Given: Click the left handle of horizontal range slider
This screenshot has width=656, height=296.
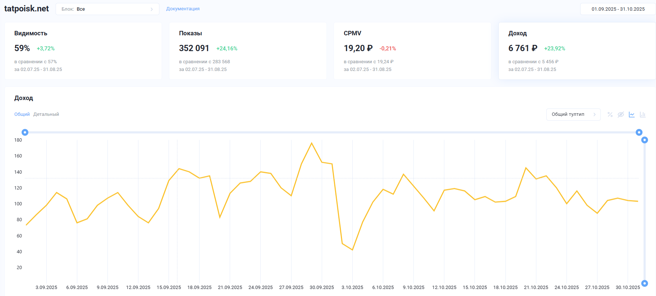Looking at the screenshot, I should point(25,132).
